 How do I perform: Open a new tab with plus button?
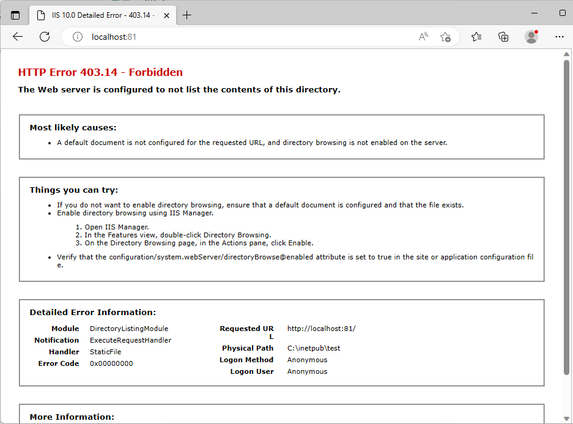click(x=187, y=15)
